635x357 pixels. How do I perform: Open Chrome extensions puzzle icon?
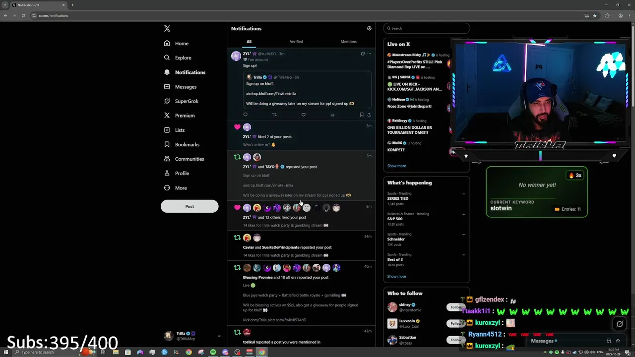point(607,15)
